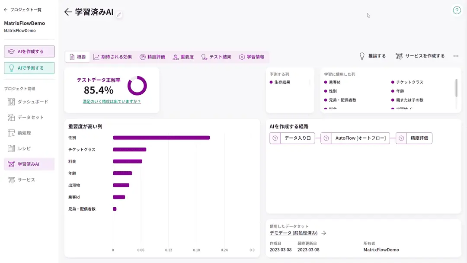The height and width of the screenshot is (263, 467).
Task: Click the help icon on AutoFlow node
Action: coord(326,138)
